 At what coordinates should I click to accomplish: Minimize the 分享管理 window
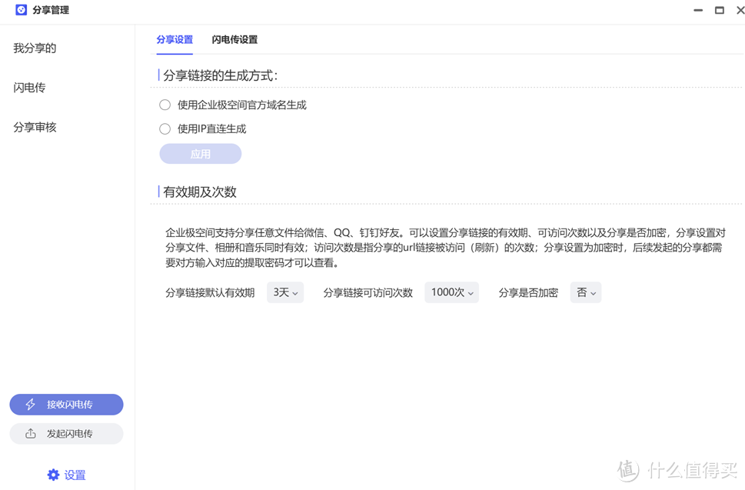(697, 10)
